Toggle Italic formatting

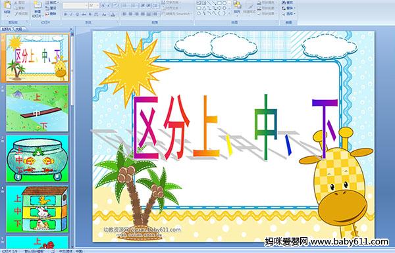tap(71, 14)
